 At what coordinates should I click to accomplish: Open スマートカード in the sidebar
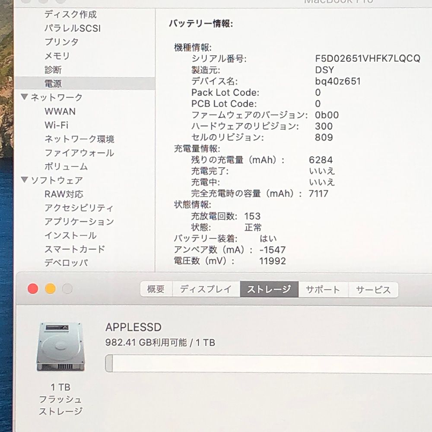pyautogui.click(x=75, y=249)
